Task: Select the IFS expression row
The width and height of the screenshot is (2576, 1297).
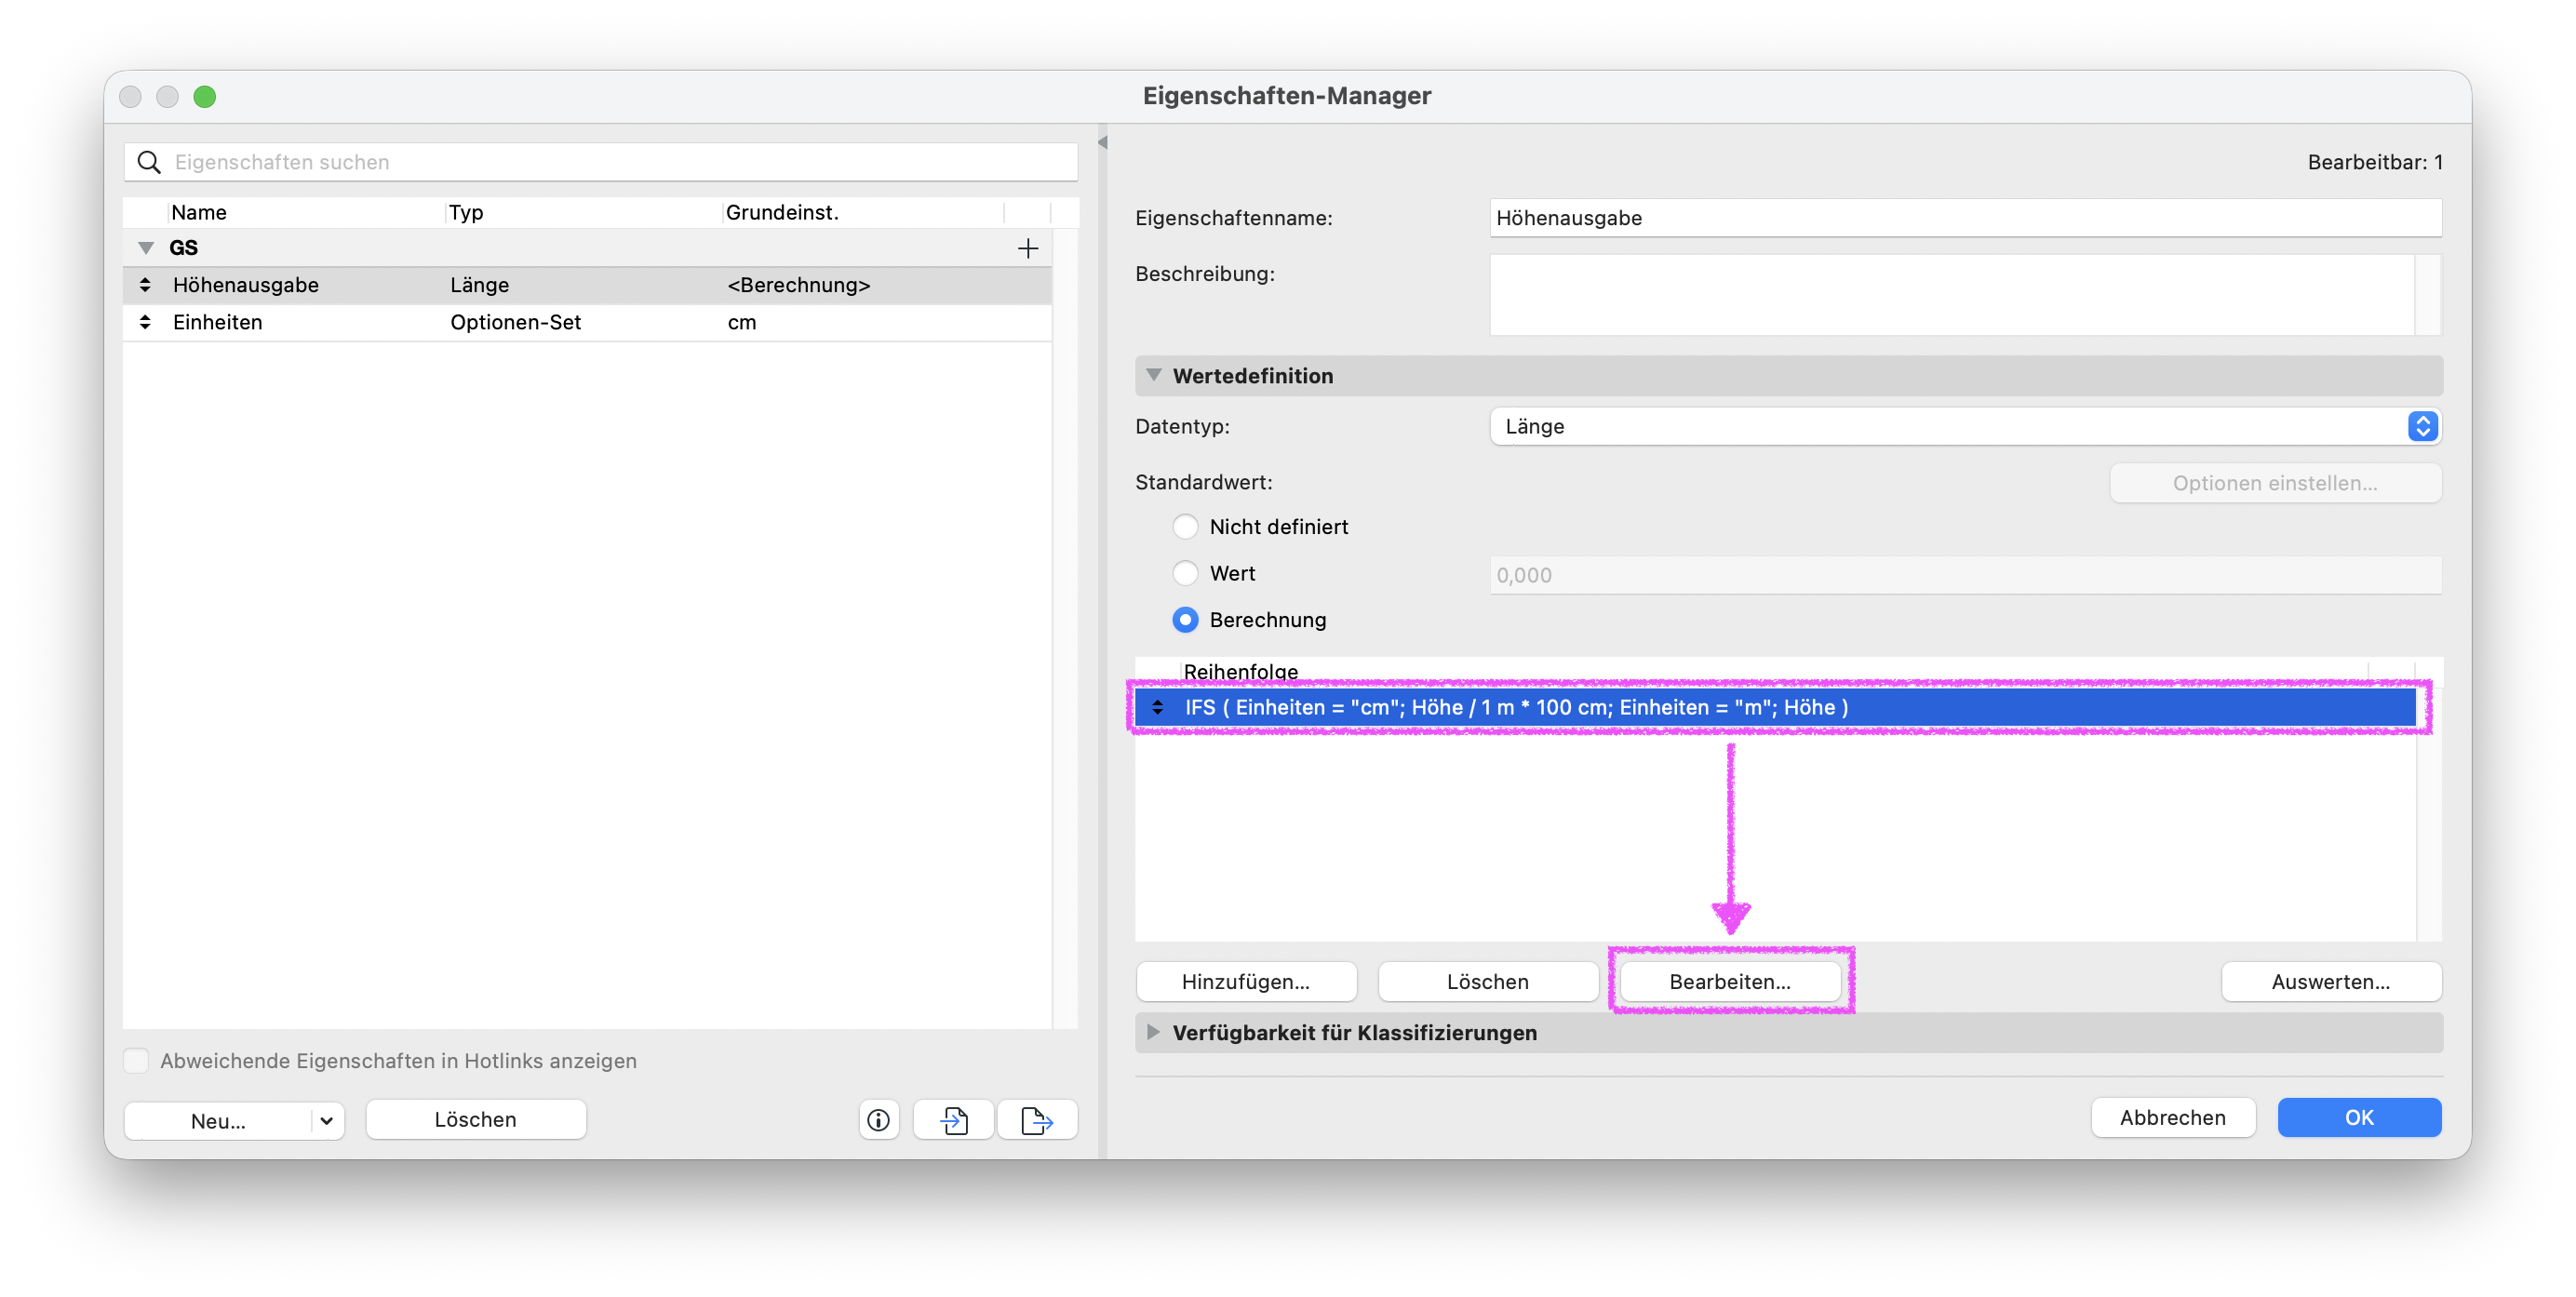Action: (x=1775, y=707)
